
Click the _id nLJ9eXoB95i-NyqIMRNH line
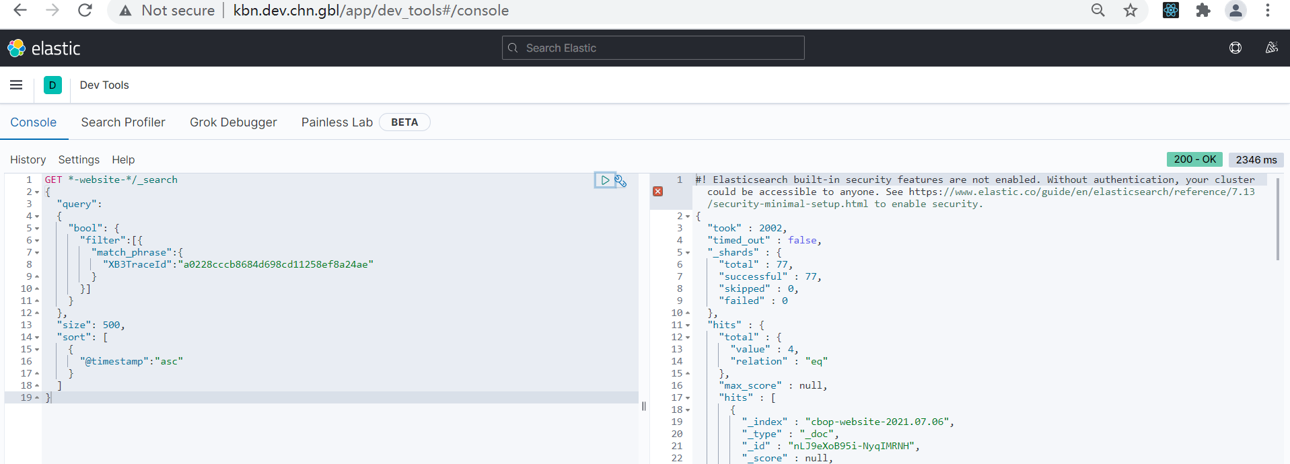(831, 446)
